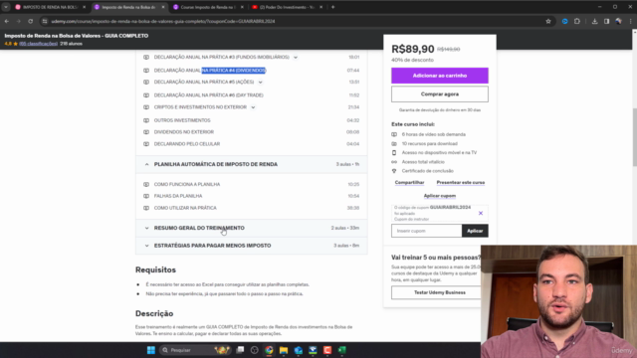Click the video icon beside FALHAS DA PLANILHA
Image resolution: width=637 pixels, height=358 pixels.
(146, 196)
